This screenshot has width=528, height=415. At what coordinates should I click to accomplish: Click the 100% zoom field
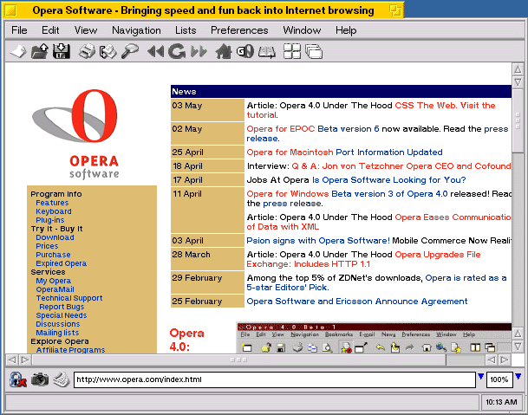(x=499, y=379)
